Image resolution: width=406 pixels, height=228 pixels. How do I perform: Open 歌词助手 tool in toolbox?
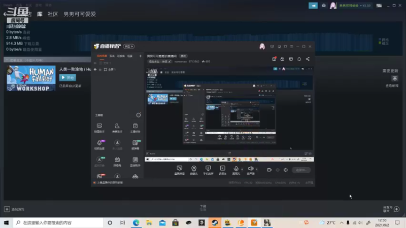click(x=135, y=162)
